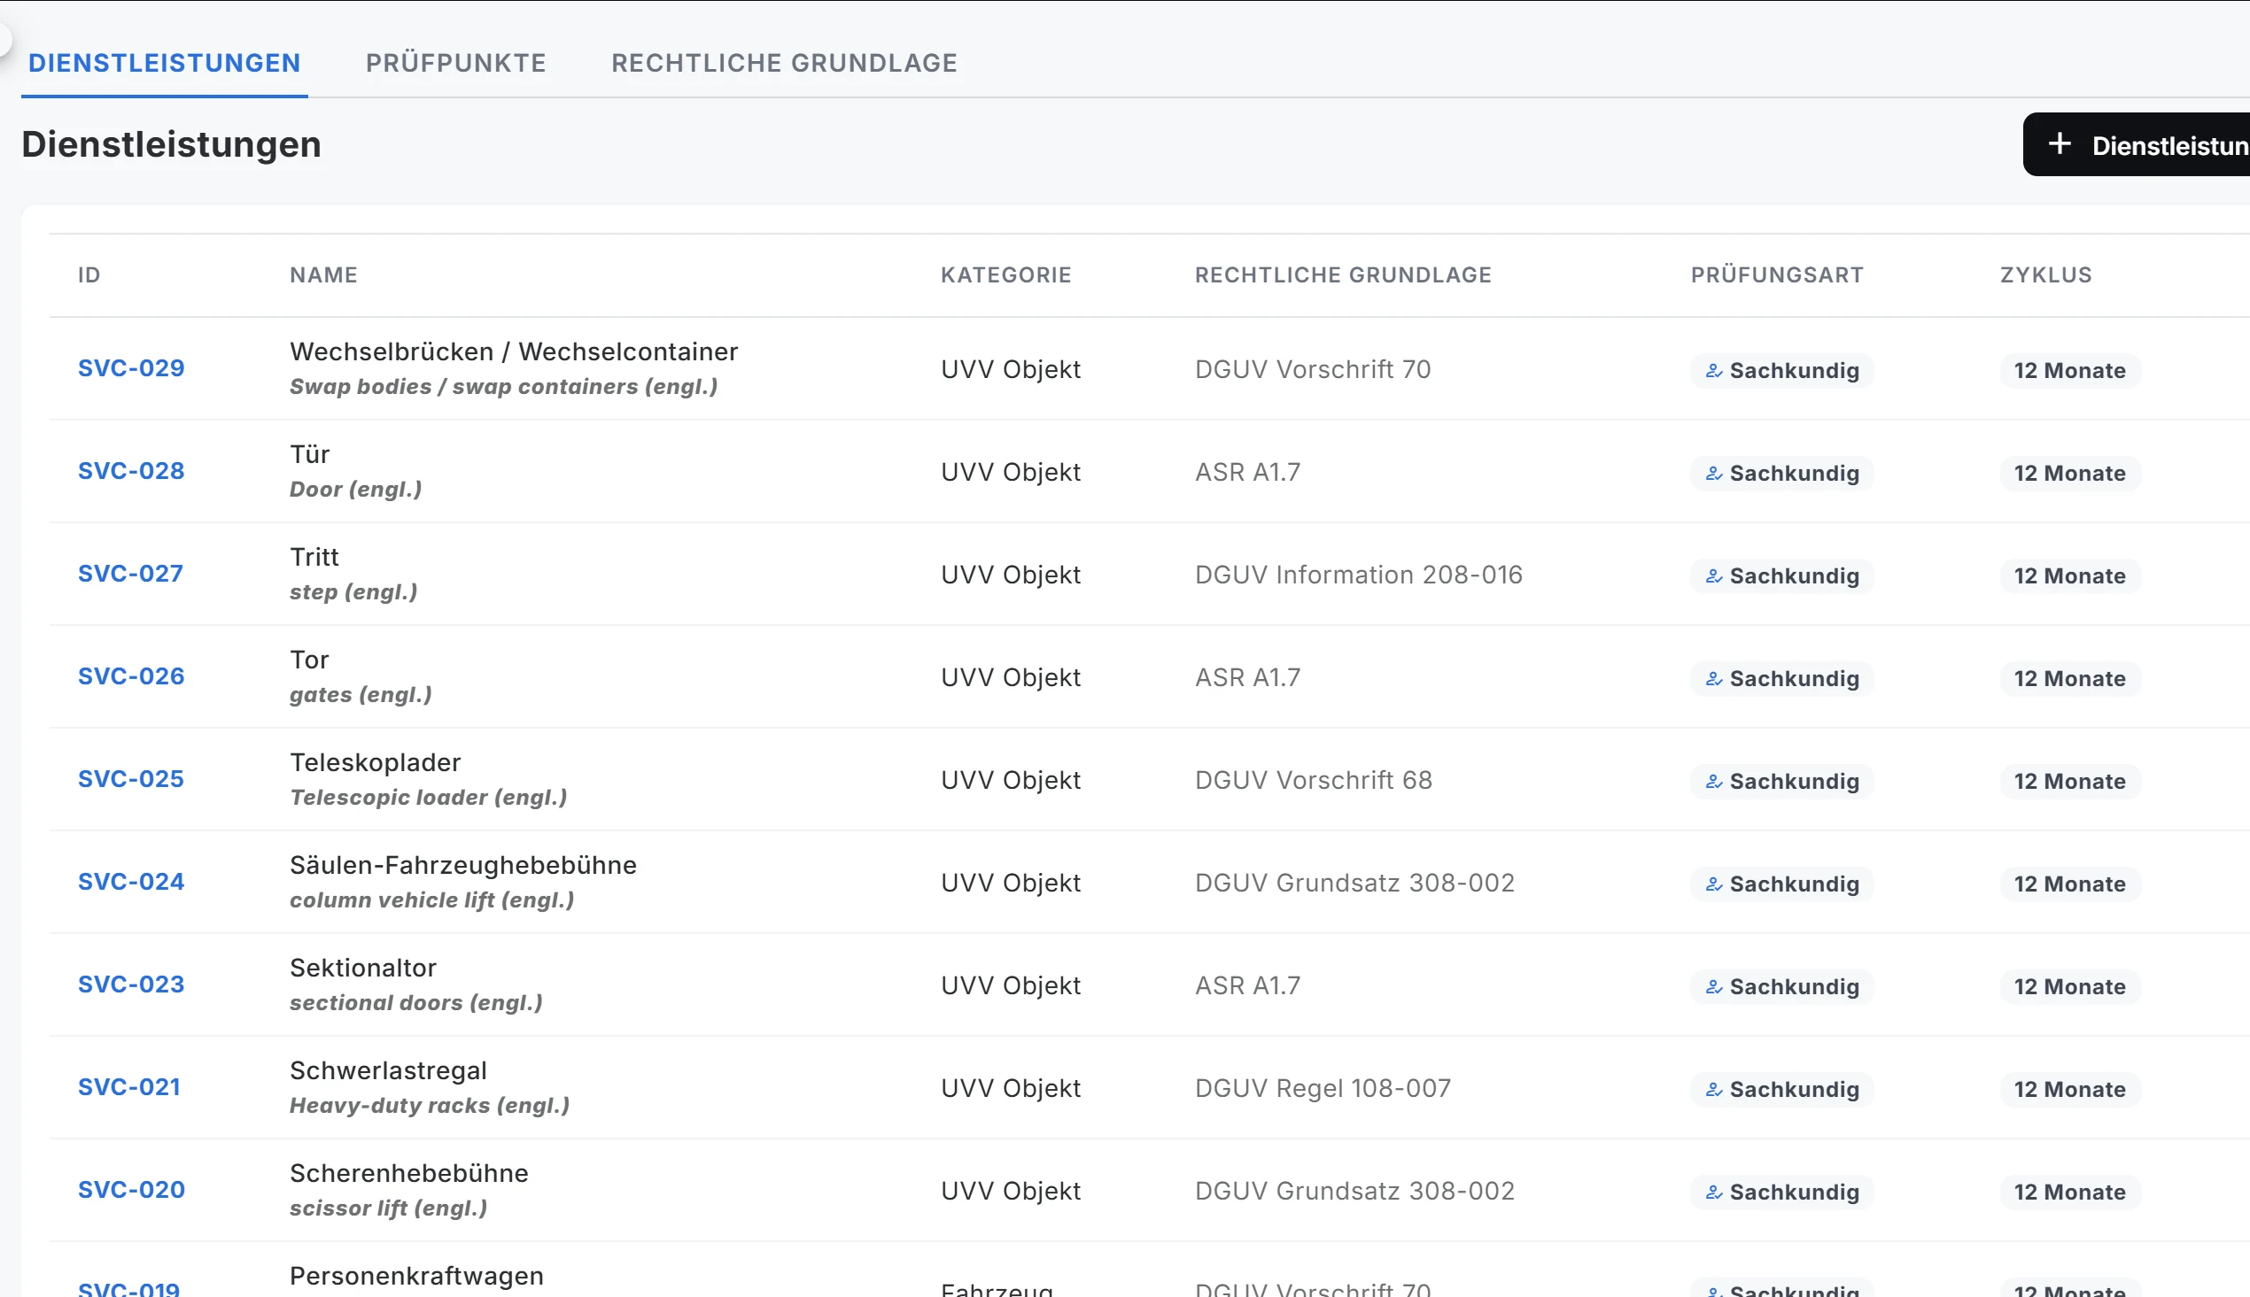Image resolution: width=2250 pixels, height=1297 pixels.
Task: Click Sachkundig person icon in SVC-028 row
Action: click(x=1713, y=473)
